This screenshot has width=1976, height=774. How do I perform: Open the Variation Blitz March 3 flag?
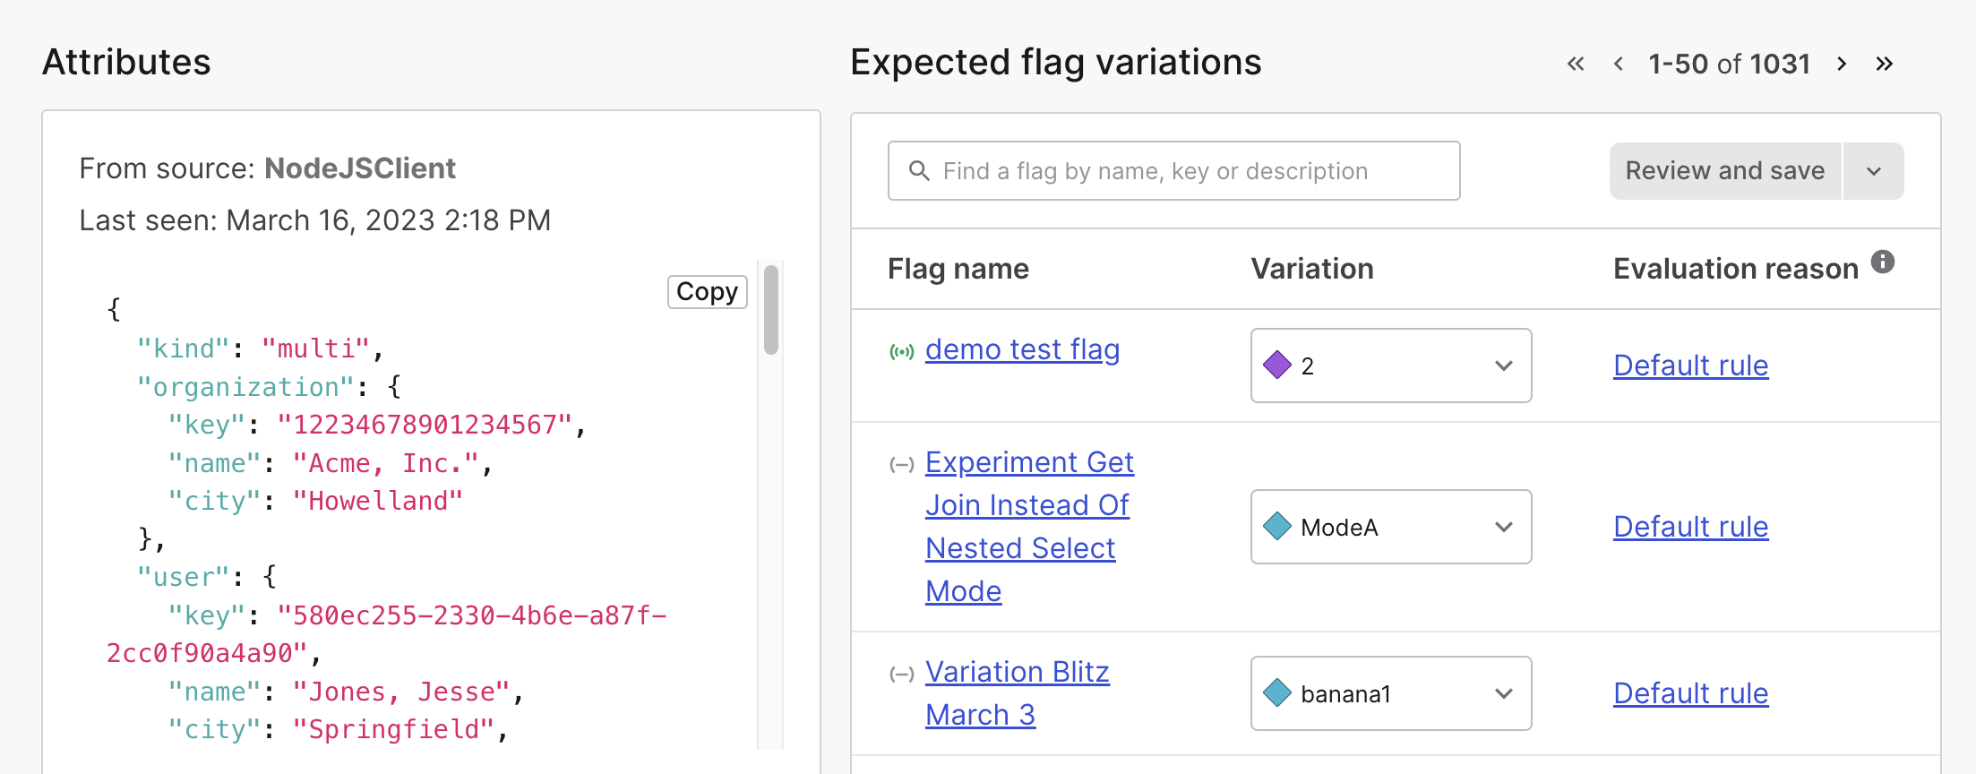[1017, 692]
